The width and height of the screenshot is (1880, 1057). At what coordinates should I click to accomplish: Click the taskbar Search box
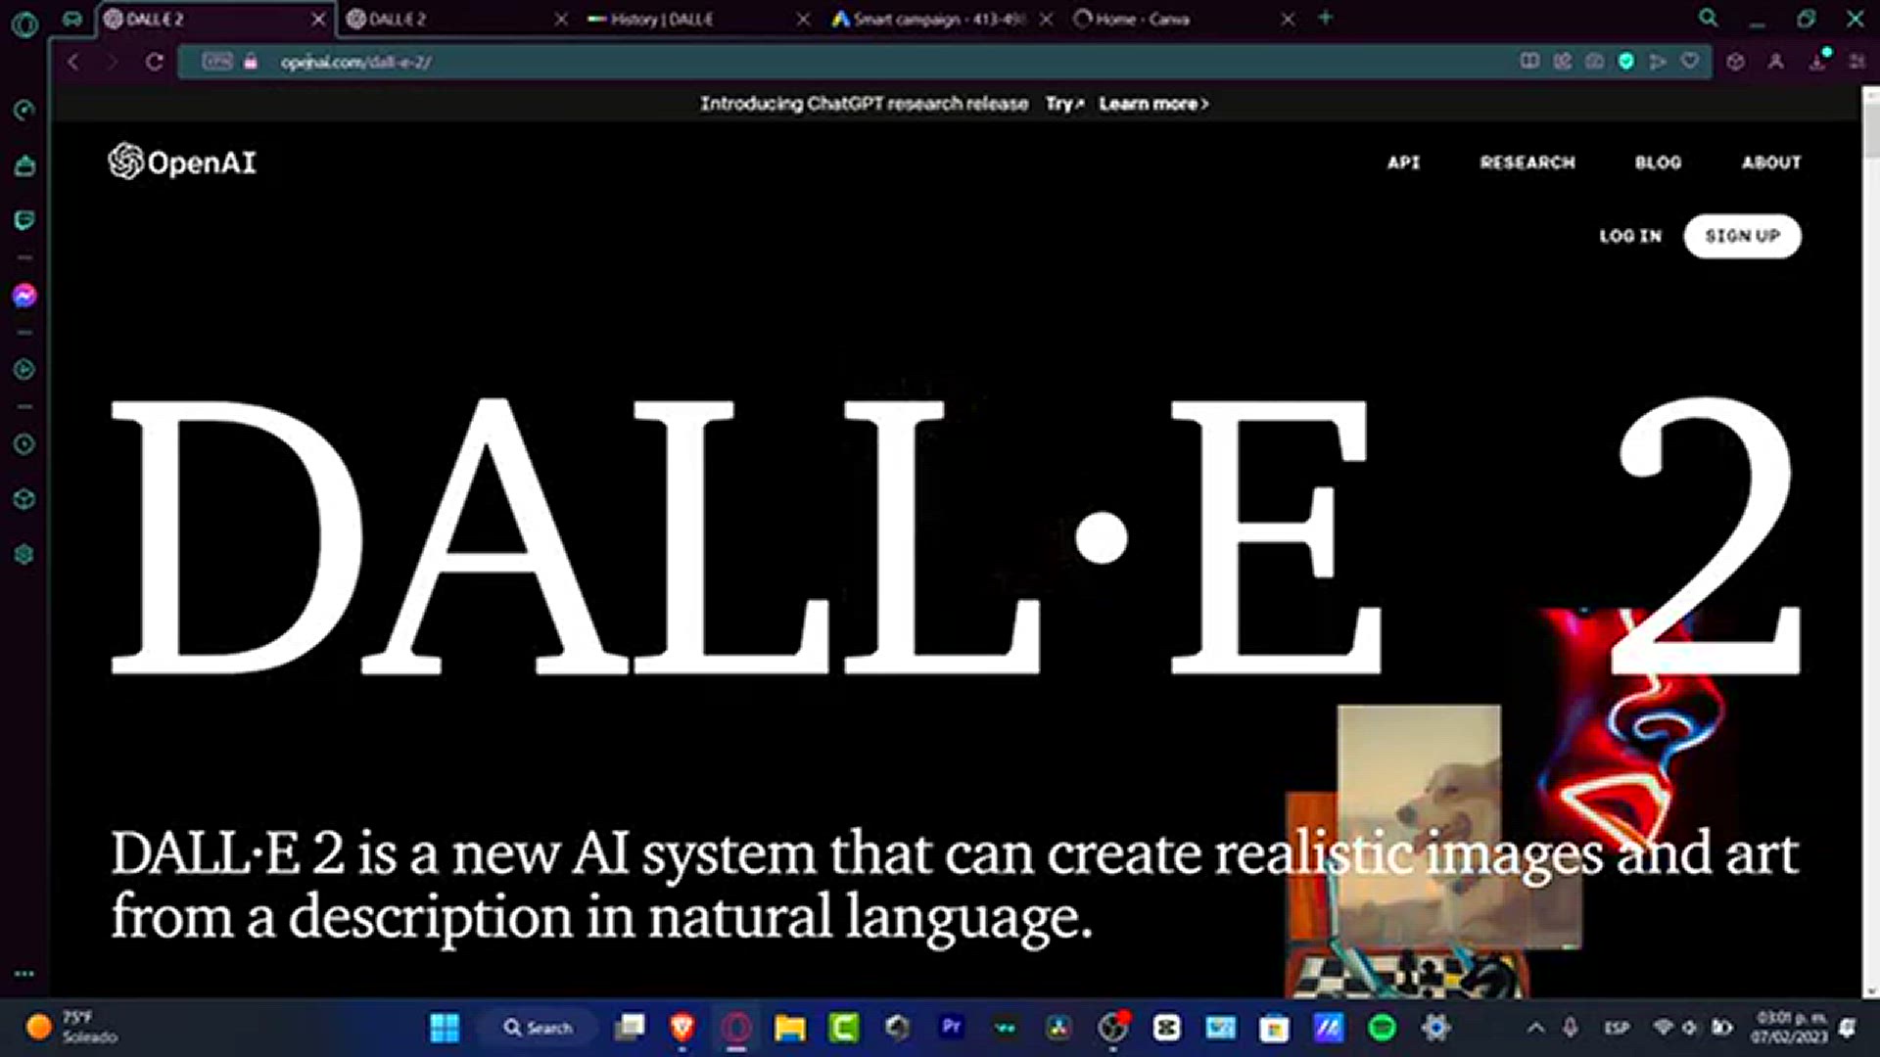538,1028
